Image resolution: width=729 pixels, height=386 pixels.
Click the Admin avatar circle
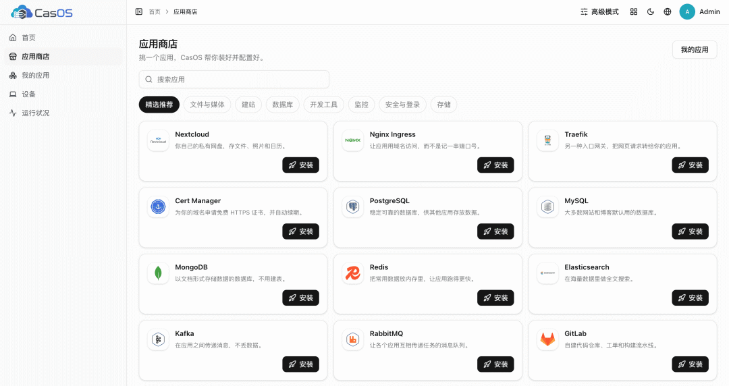pos(687,11)
